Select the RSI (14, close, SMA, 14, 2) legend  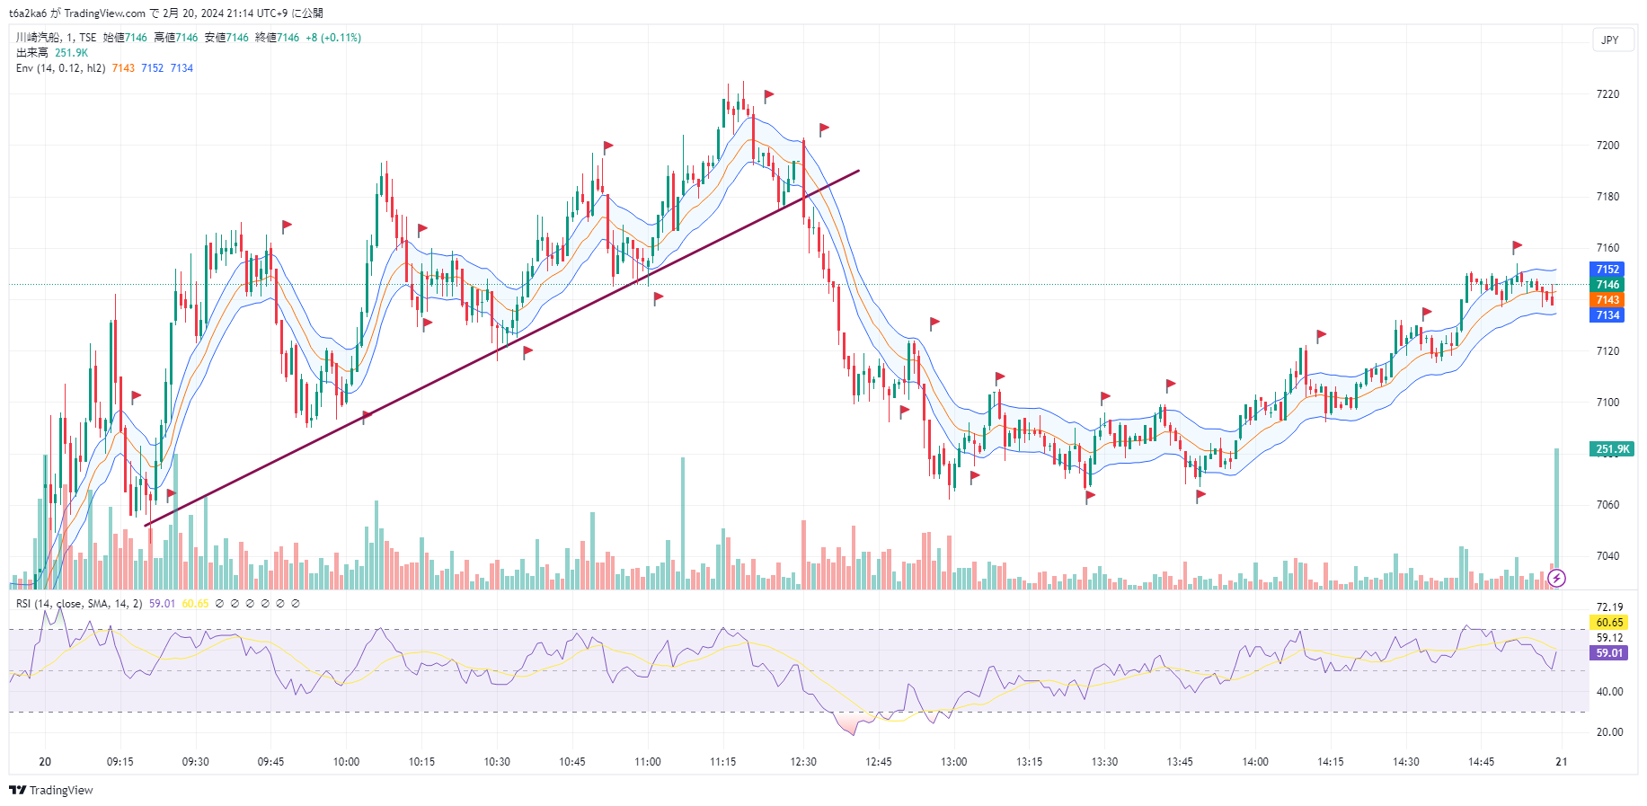[x=79, y=604]
